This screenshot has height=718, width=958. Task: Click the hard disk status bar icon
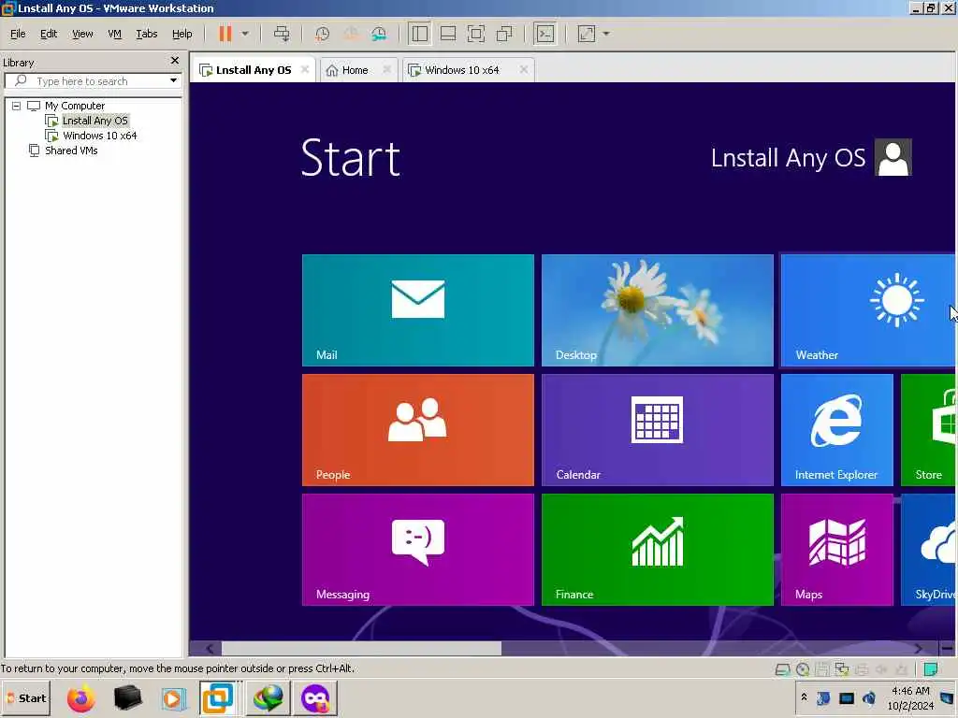point(783,669)
